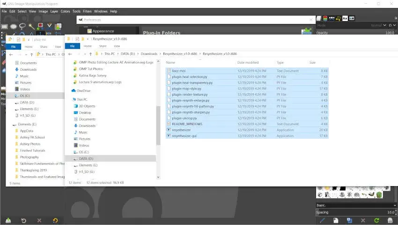Image resolution: width=398 pixels, height=225 pixels.
Task: Click Save tool preset icon bottom-left
Action: click(x=8, y=220)
